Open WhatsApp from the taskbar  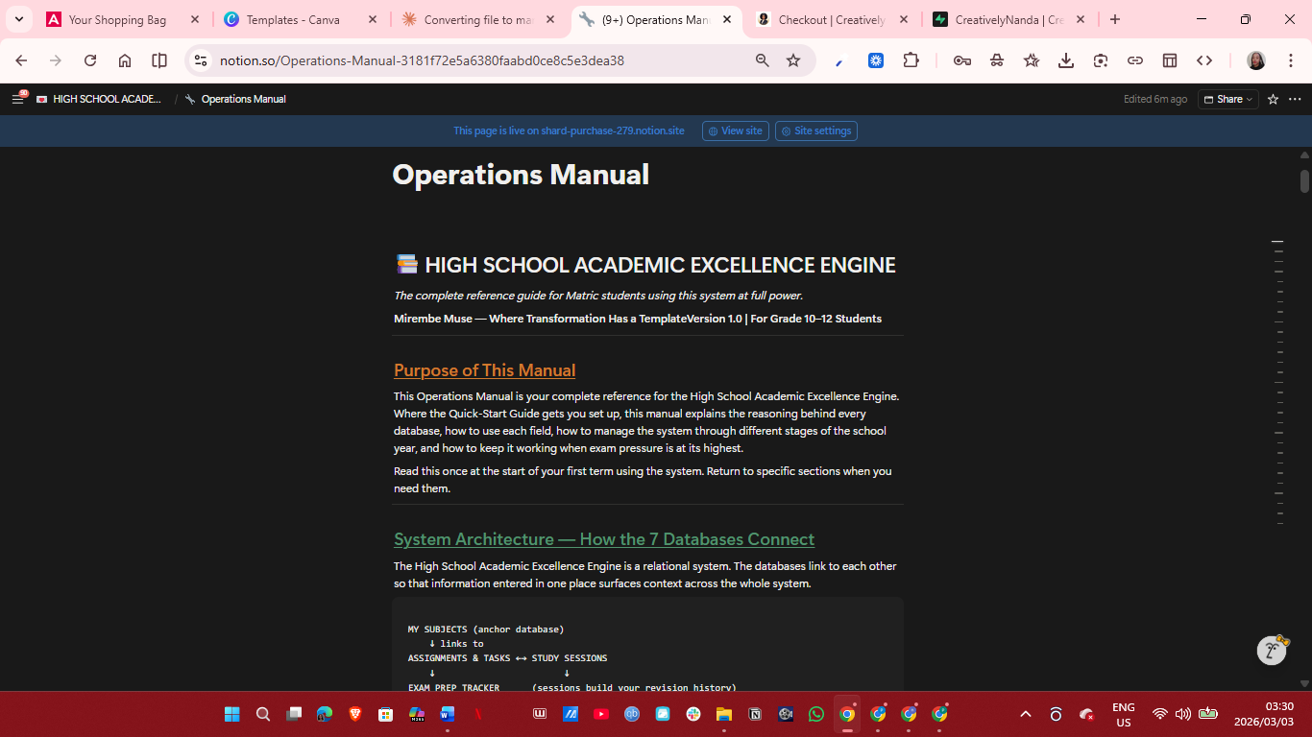(x=815, y=713)
